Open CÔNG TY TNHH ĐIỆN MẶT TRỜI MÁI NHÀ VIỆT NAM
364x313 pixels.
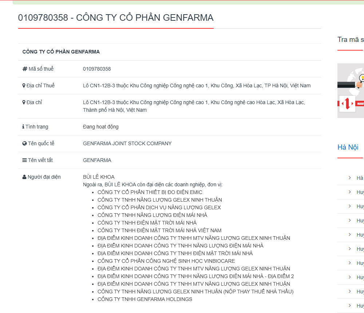159,230
